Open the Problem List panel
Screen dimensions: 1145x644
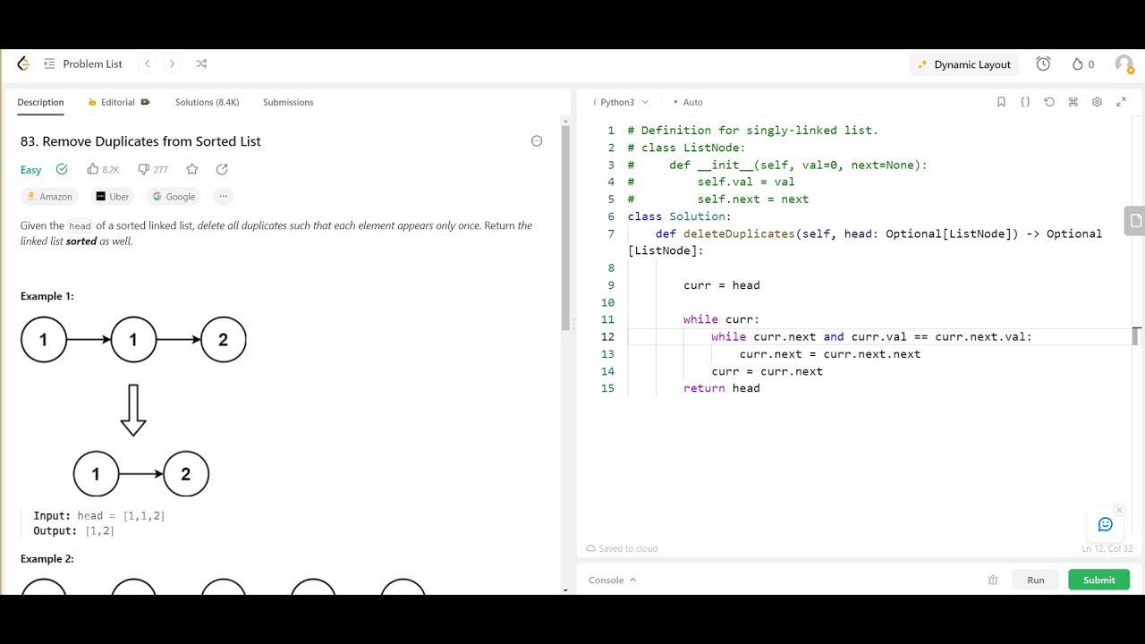coord(82,64)
